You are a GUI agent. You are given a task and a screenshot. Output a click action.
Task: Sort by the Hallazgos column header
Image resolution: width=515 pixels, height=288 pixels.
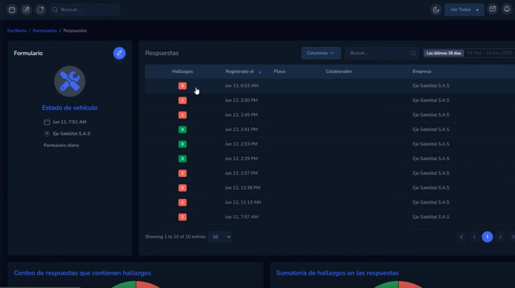click(182, 71)
